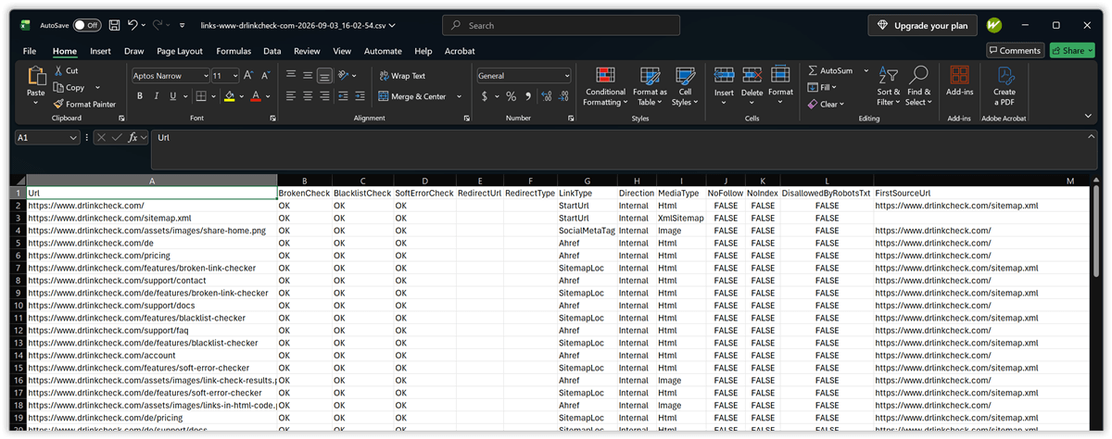
Task: Apply cell borders
Action: point(200,96)
